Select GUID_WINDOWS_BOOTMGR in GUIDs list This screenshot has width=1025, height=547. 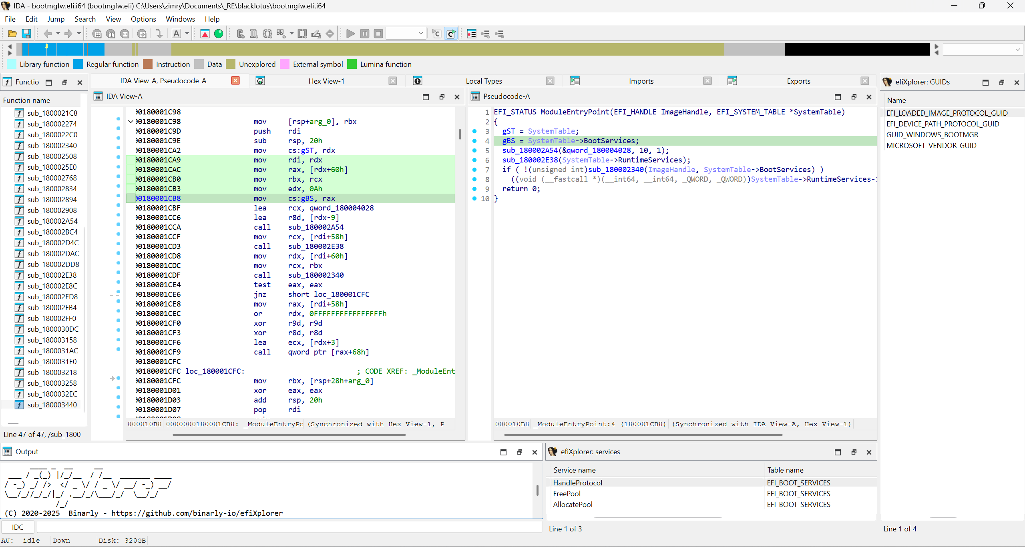tap(932, 134)
